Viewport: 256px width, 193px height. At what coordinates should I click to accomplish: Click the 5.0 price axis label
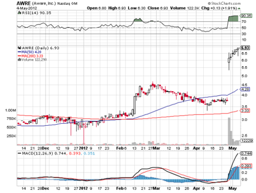click(x=244, y=76)
